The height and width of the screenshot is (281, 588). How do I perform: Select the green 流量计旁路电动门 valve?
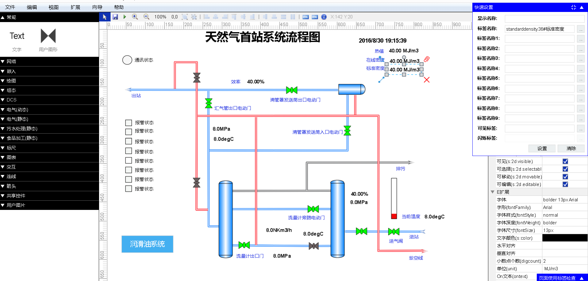[x=313, y=209]
